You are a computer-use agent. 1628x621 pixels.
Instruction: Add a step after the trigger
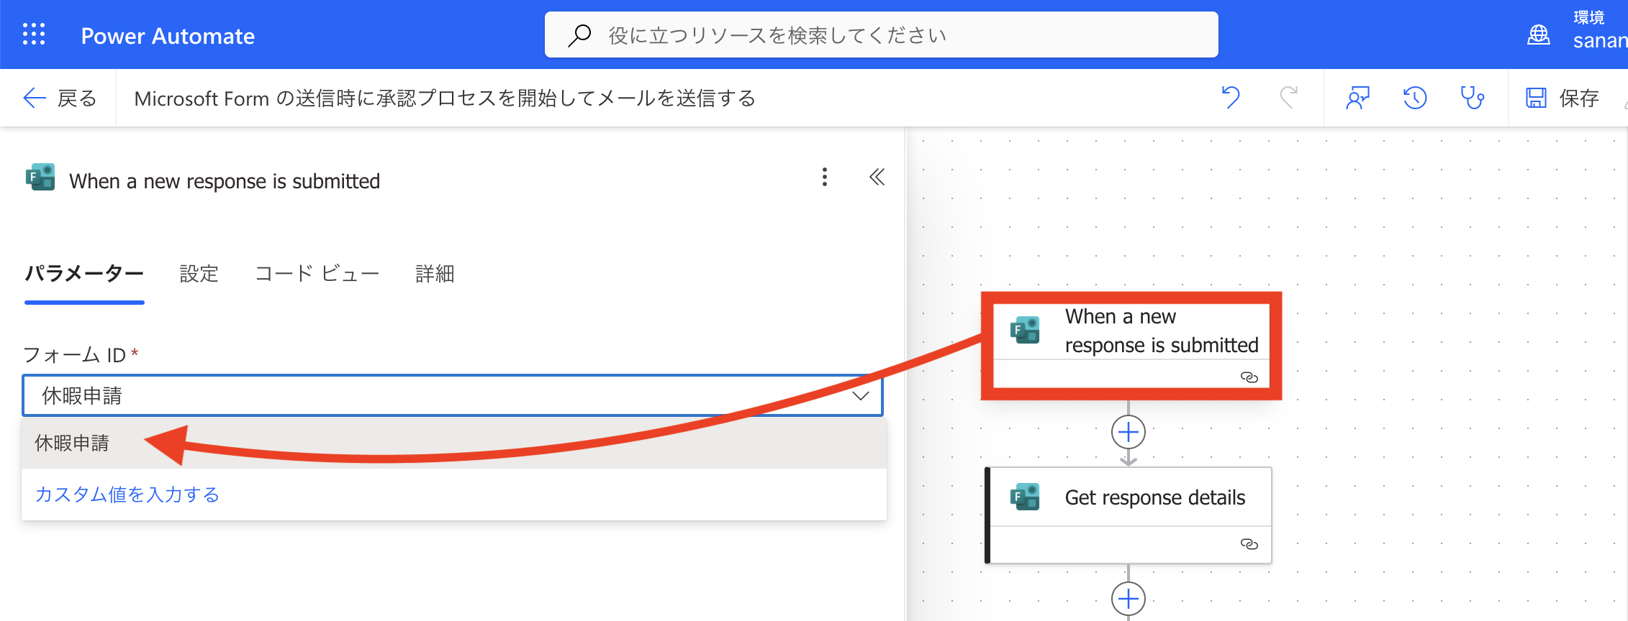(1129, 432)
